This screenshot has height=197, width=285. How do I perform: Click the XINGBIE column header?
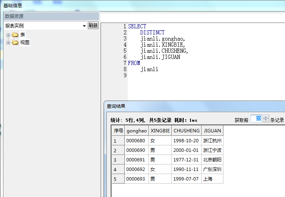[160, 131]
